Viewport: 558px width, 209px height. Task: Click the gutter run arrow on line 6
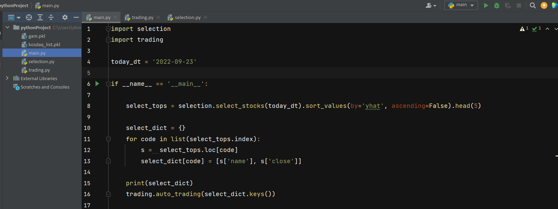(x=97, y=84)
